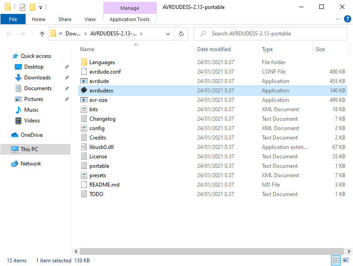353x266 pixels.
Task: Expand the Dow... breadcrumb chevron
Action: (85, 34)
